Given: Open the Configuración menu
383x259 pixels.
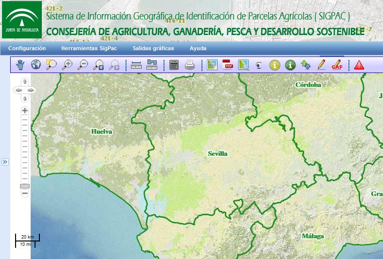Looking at the screenshot, I should [27, 48].
